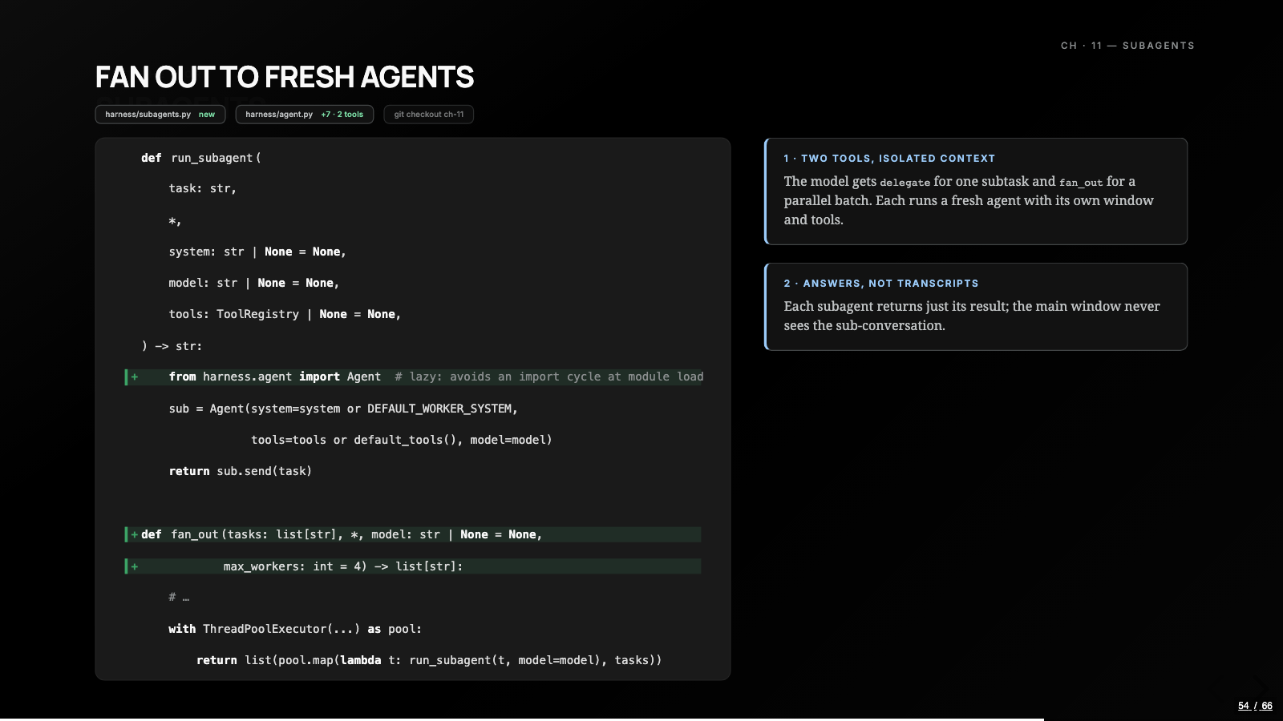Image resolution: width=1283 pixels, height=721 pixels.
Task: Click the 'ANSWERS, NOT TRANSCRIPTS' heading
Action: [x=881, y=284]
